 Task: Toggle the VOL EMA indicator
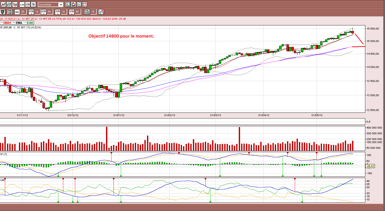pyautogui.click(x=87, y=12)
